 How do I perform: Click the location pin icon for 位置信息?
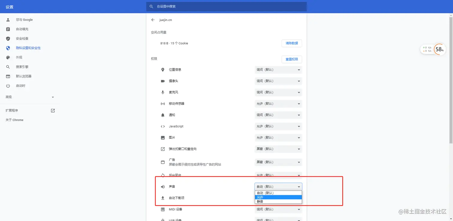tap(163, 70)
